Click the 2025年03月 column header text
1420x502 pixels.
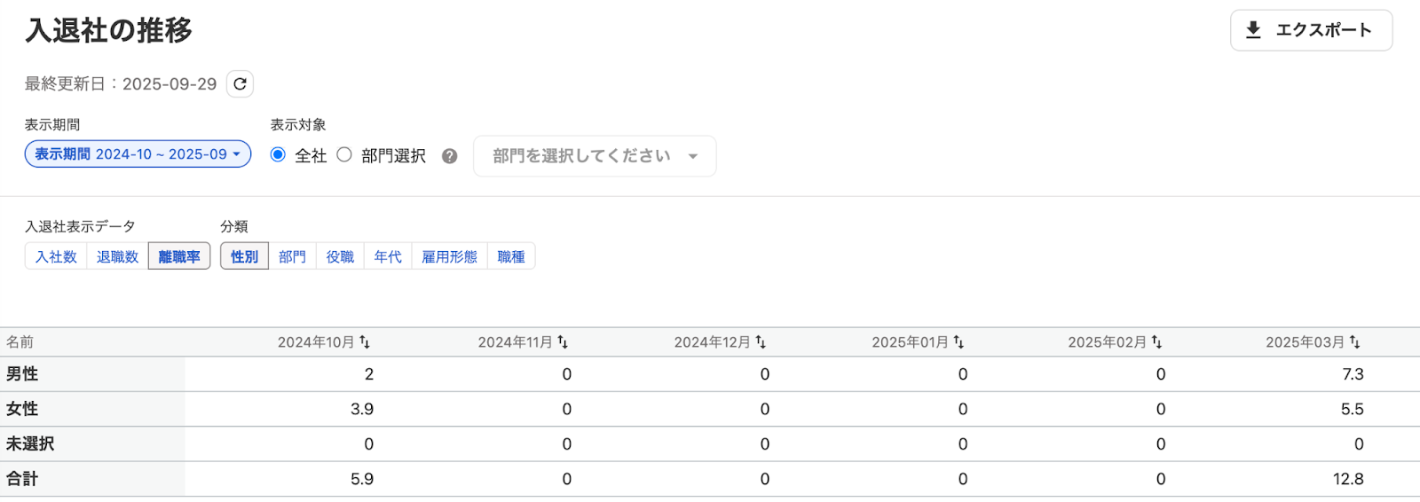[1305, 342]
